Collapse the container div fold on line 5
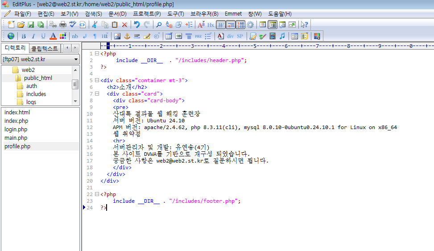 pos(97,80)
